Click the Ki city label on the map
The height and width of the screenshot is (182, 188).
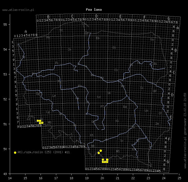point(117,121)
